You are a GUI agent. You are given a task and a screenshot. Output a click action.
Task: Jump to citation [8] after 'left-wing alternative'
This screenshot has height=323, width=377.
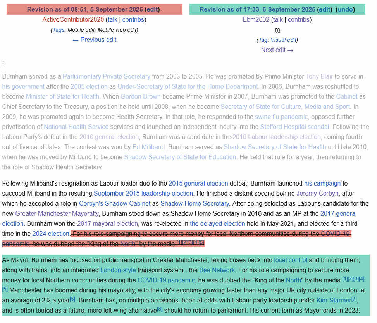pos(160,309)
